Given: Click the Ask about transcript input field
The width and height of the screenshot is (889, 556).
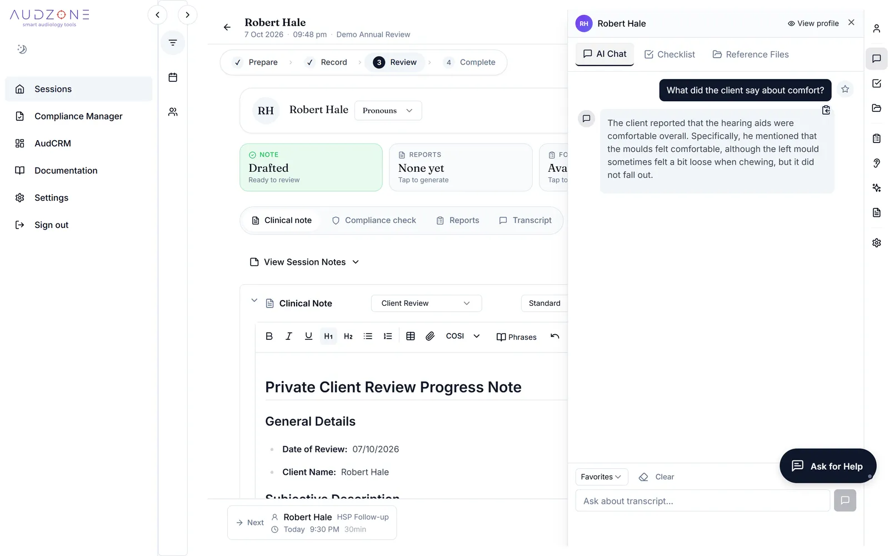Looking at the screenshot, I should tap(702, 500).
